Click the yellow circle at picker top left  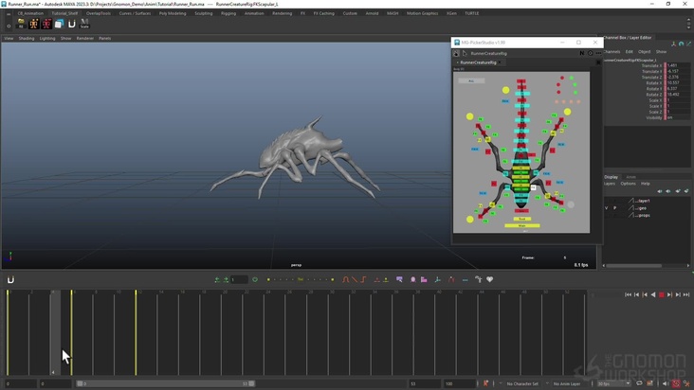click(506, 90)
